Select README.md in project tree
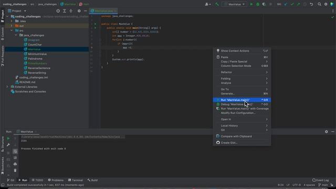The height and width of the screenshot is (189, 336). [27, 82]
